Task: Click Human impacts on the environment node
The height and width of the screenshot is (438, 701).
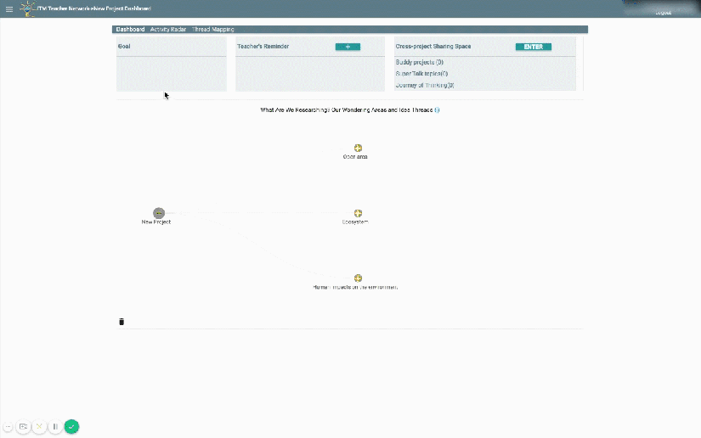Action: [358, 278]
